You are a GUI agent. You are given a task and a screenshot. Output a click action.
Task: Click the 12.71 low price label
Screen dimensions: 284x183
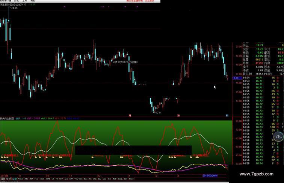click(158, 113)
